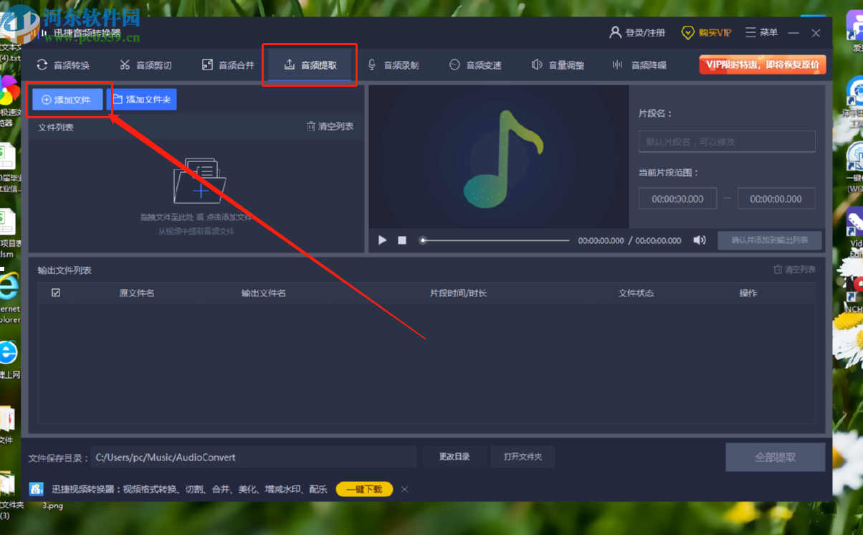The image size is (863, 535).
Task: Open 添加文件夹 to add a folder
Action: click(x=141, y=99)
